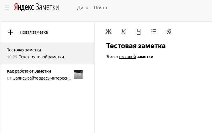The height and width of the screenshot is (133, 212).
Task: Select Тестовая заметка in notes list
Action: (x=48, y=53)
